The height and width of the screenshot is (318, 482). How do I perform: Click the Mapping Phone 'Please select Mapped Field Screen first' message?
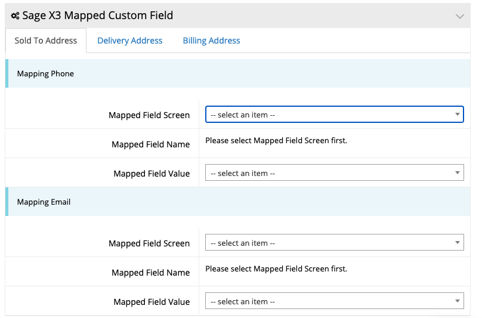click(276, 141)
